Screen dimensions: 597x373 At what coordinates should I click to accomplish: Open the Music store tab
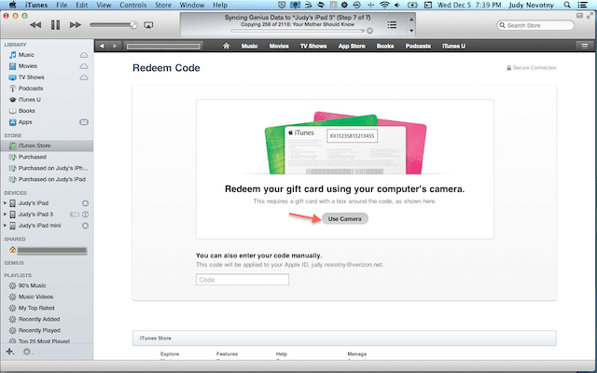[x=249, y=46]
